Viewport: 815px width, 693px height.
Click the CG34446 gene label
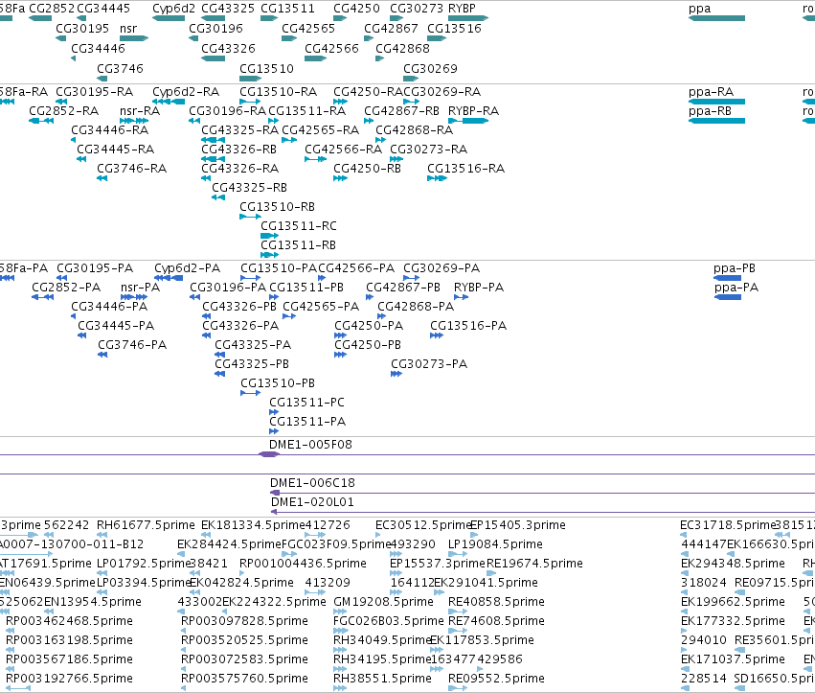coord(98,48)
